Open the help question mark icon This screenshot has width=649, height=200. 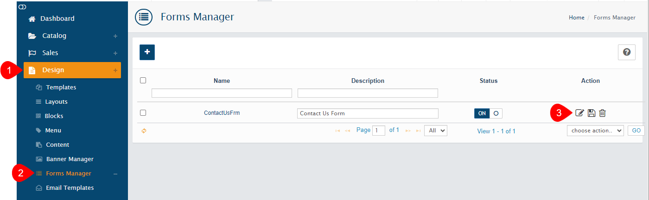[x=626, y=52]
